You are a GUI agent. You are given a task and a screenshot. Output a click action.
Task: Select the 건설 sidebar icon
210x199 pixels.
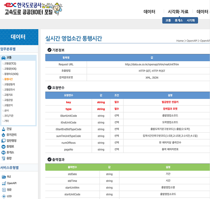tap(4, 129)
